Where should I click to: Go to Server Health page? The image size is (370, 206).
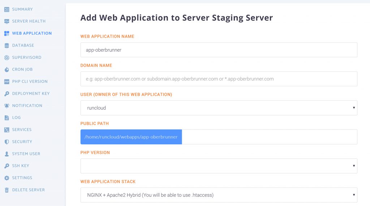point(29,21)
